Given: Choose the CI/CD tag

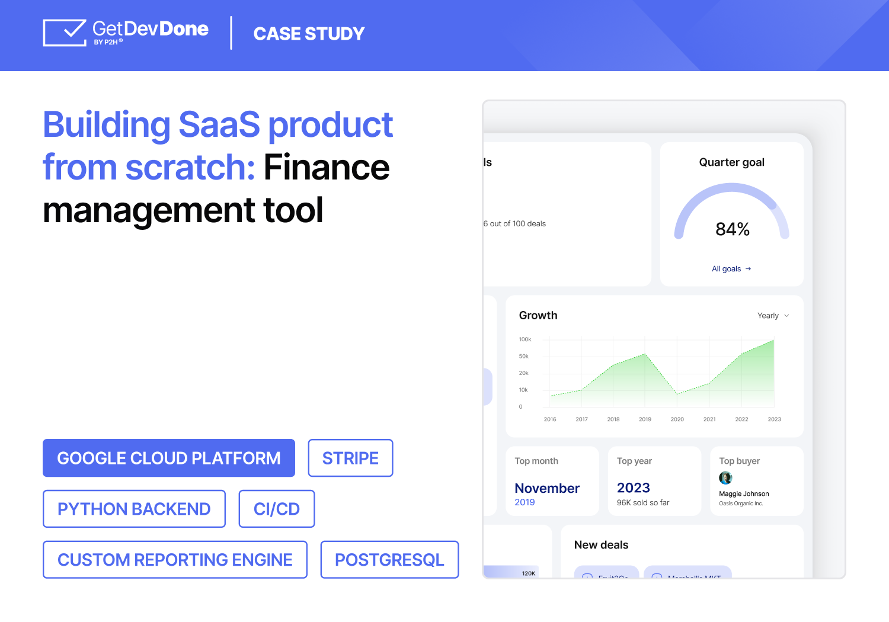Looking at the screenshot, I should coord(277,509).
